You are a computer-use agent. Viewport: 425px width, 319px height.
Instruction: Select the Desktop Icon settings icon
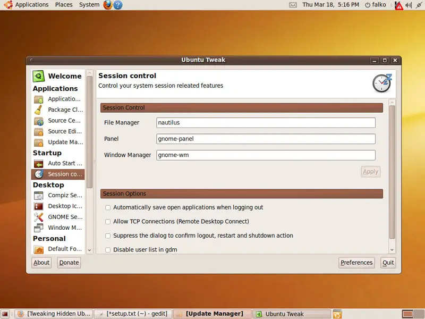coord(38,206)
